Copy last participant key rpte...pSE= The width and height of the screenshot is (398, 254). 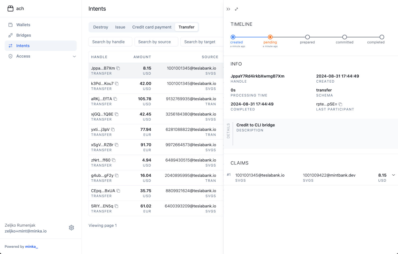coord(340,104)
